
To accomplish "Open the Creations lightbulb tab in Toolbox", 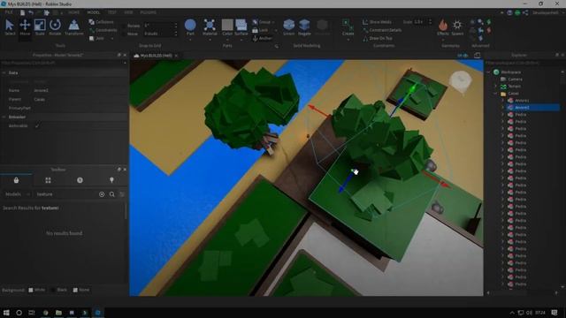I will (x=111, y=180).
